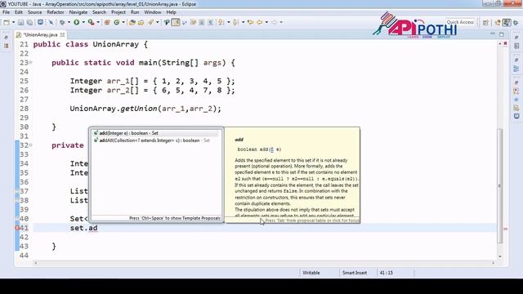Screen dimensions: 523x294
Task: Collapse the method fold at line 32
Action: pyautogui.click(x=30, y=145)
